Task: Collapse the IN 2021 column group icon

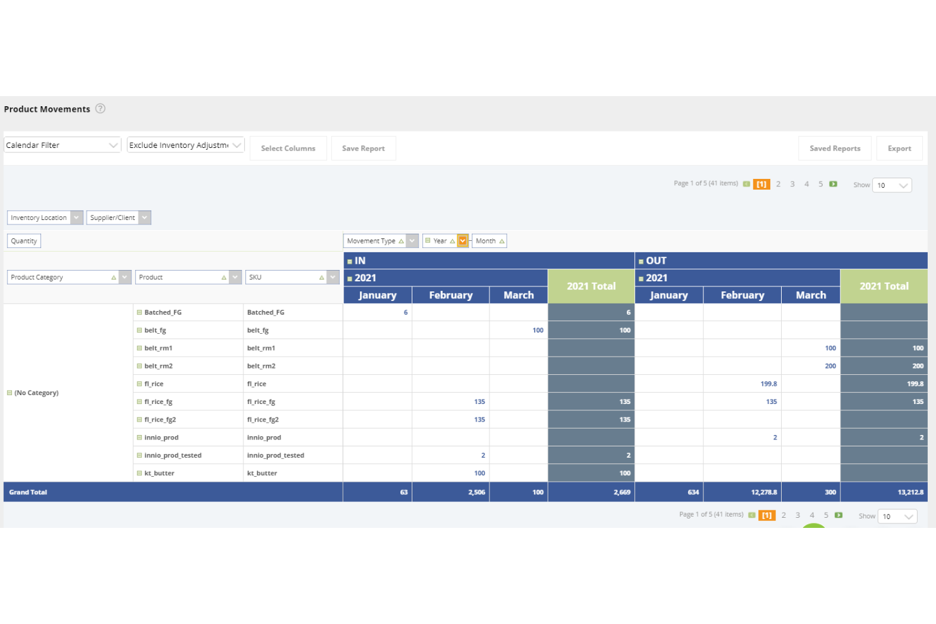Action: click(x=351, y=278)
